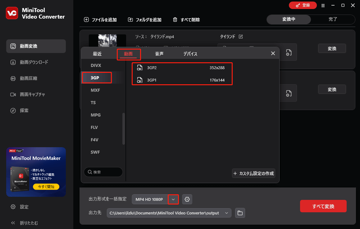Switch to the 完了 tab
This screenshot has width=360, height=229.
[333, 20]
